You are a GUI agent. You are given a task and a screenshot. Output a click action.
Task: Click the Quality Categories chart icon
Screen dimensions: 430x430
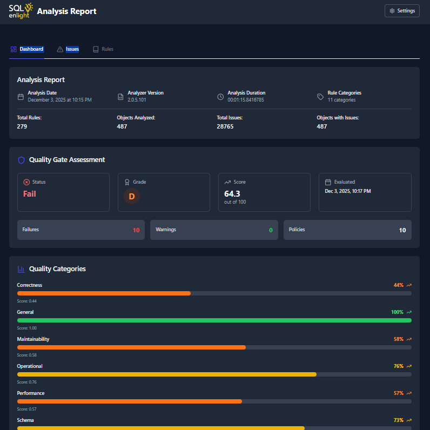click(21, 269)
